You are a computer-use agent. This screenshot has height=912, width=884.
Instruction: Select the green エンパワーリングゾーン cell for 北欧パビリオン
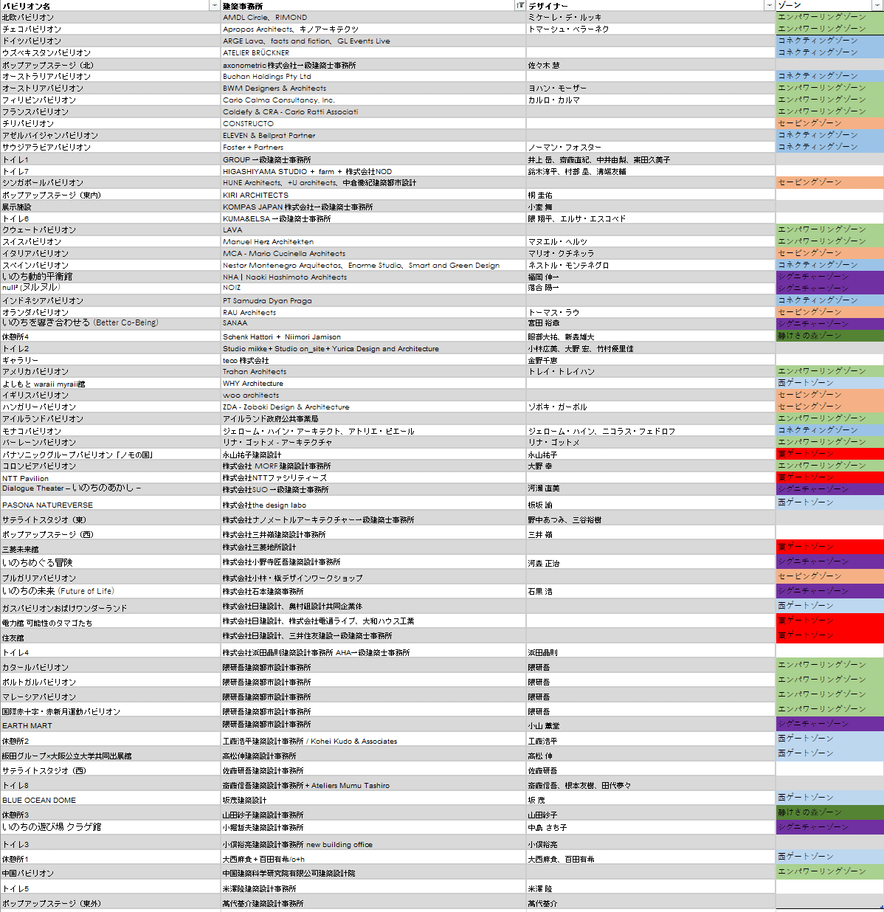(829, 17)
